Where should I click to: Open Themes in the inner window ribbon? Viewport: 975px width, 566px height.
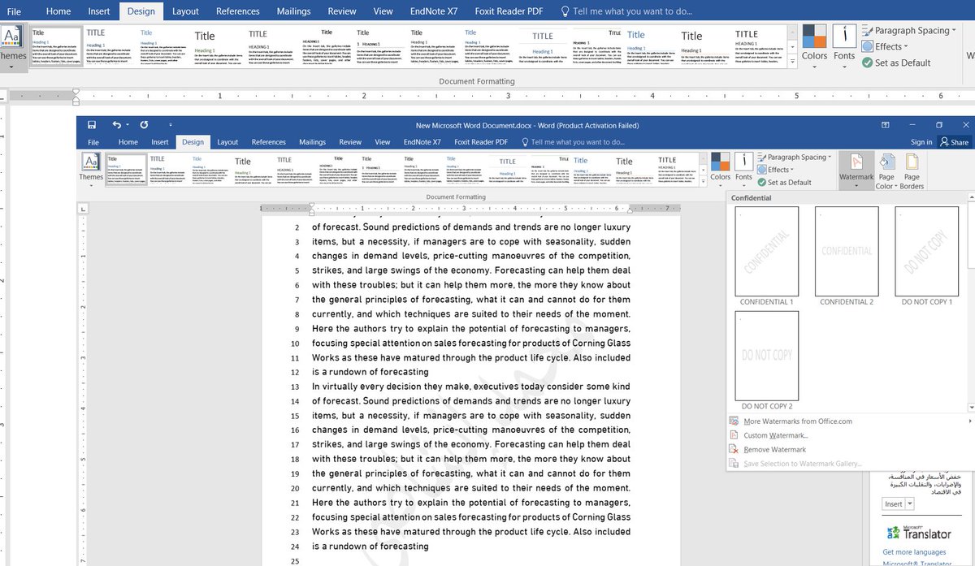[91, 170]
